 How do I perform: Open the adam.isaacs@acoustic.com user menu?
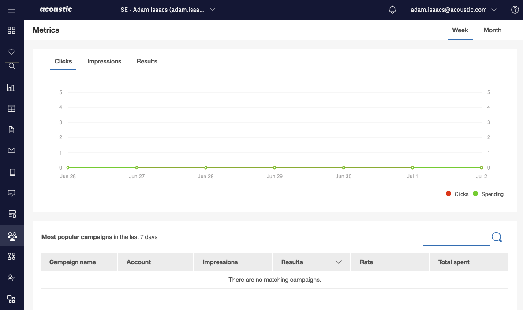(x=453, y=10)
